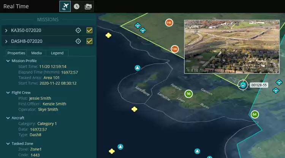285x158 pixels.
Task: Expand the DASH8-072020 mission row
Action: click(6, 41)
